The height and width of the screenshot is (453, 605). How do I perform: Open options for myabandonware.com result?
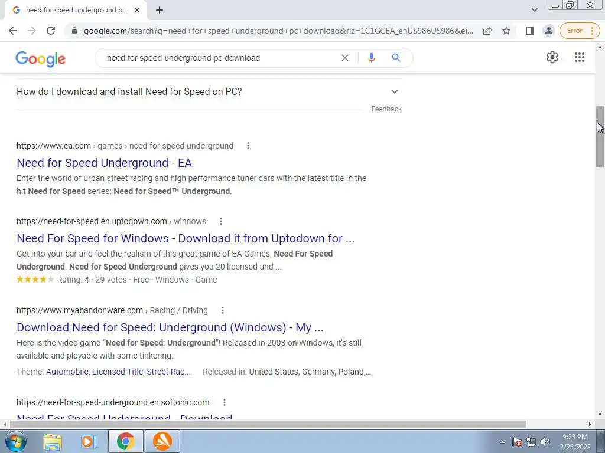pyautogui.click(x=223, y=310)
